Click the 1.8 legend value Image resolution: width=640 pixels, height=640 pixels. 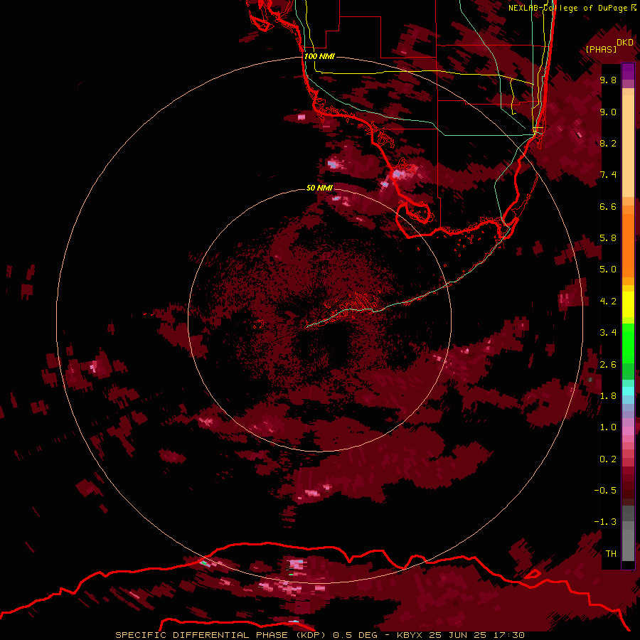coord(608,396)
